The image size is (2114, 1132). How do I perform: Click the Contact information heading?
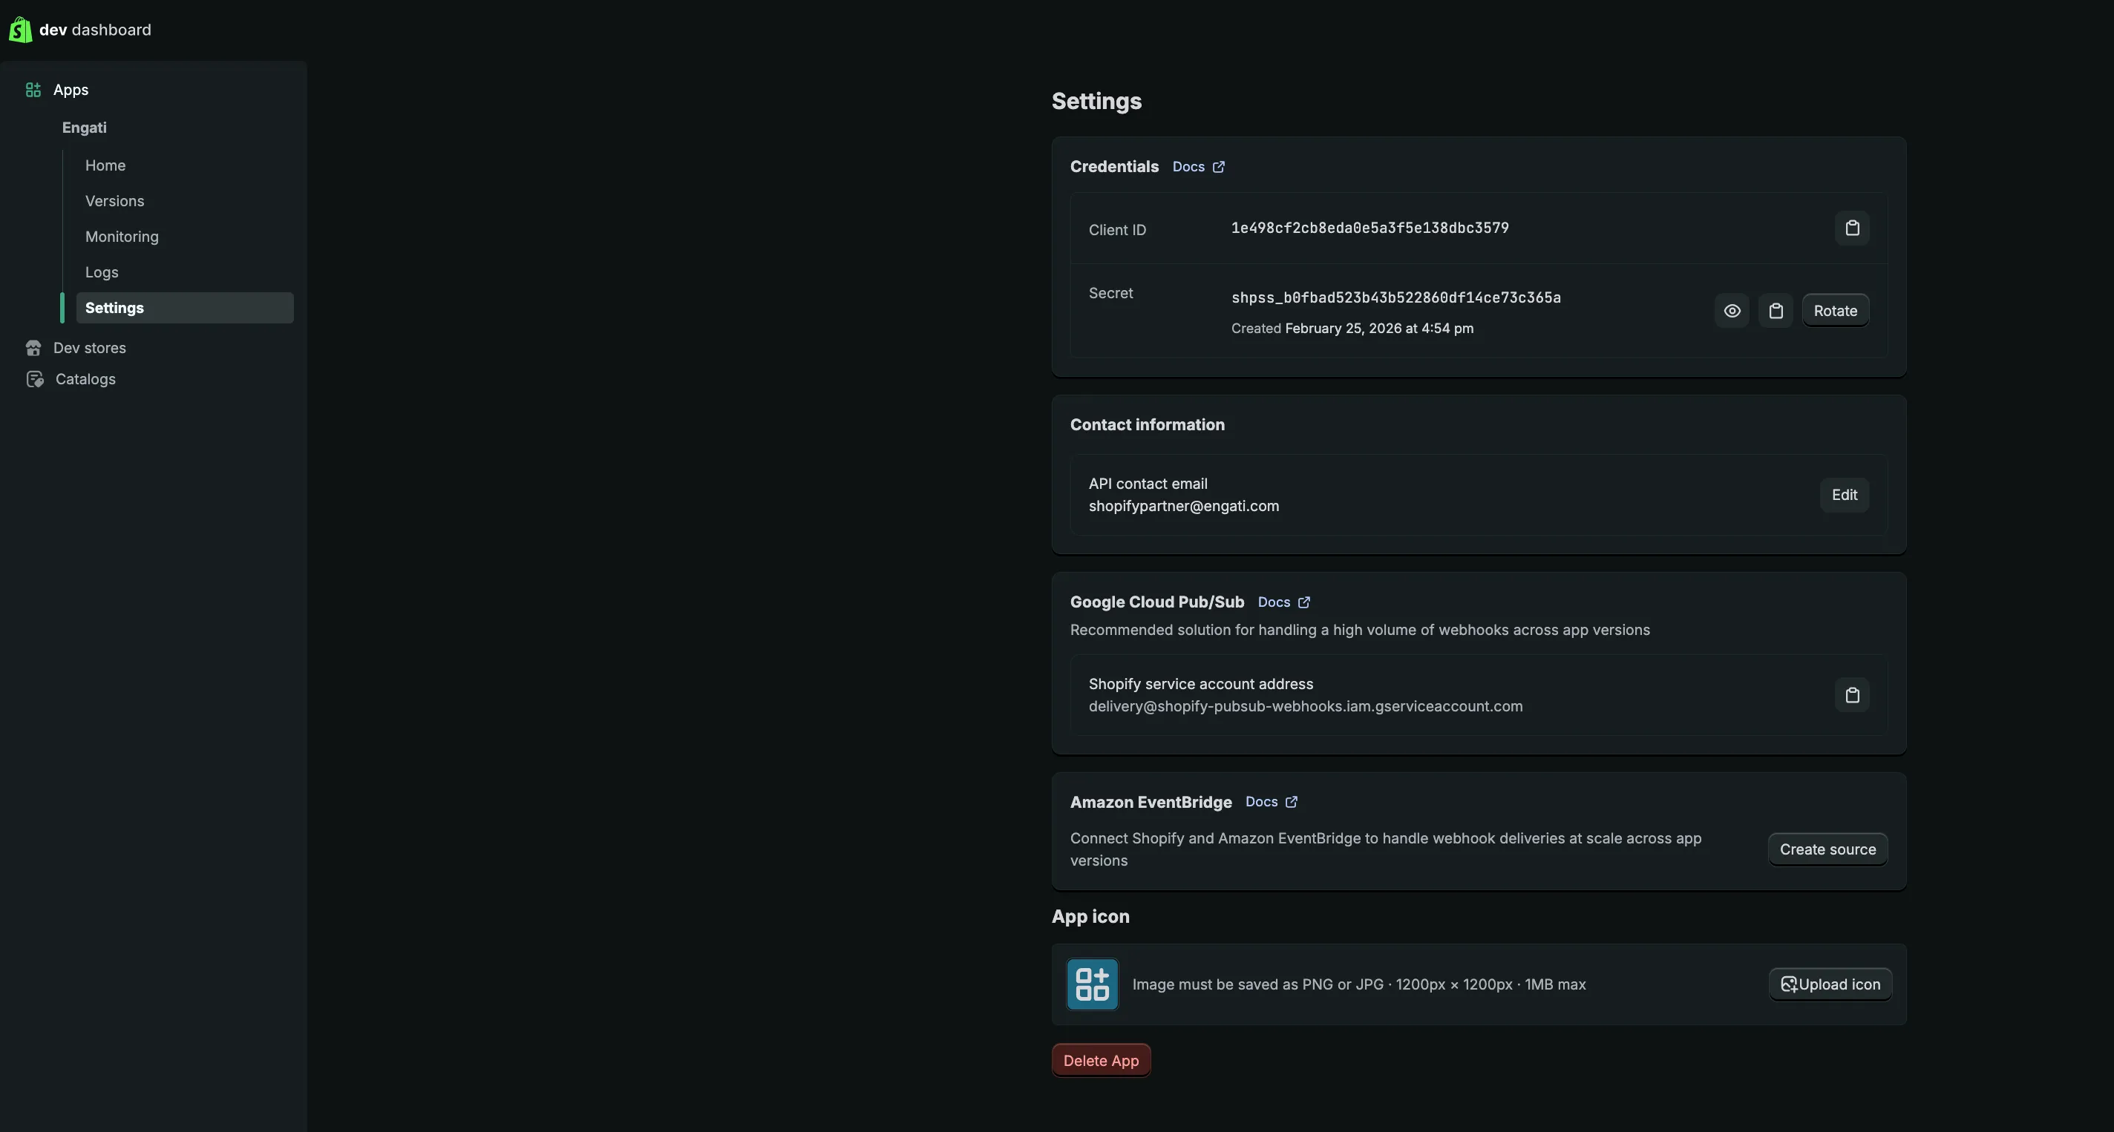(1148, 425)
